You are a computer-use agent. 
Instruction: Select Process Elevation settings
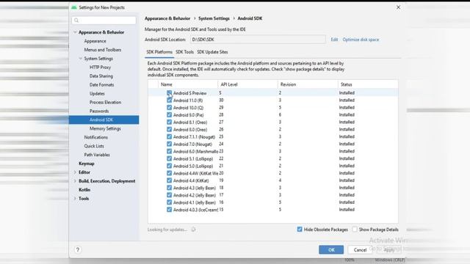tap(105, 102)
